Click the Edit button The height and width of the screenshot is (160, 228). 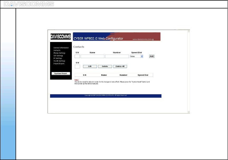90,66
